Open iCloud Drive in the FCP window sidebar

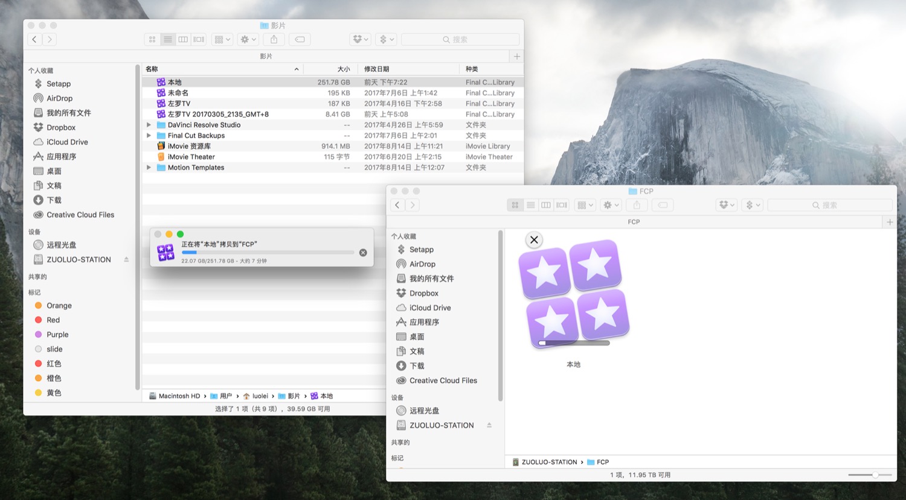[429, 308]
